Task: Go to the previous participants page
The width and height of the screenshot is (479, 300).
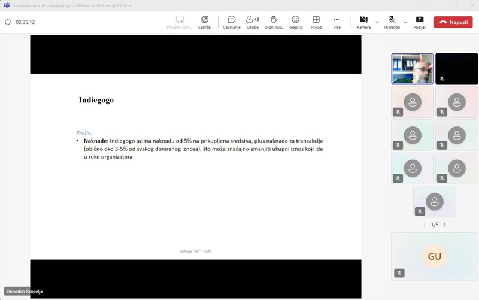Action: [425, 225]
